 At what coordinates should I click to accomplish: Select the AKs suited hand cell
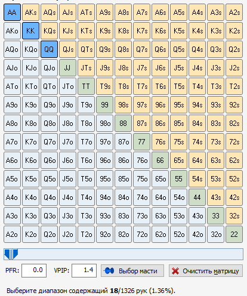click(30, 13)
